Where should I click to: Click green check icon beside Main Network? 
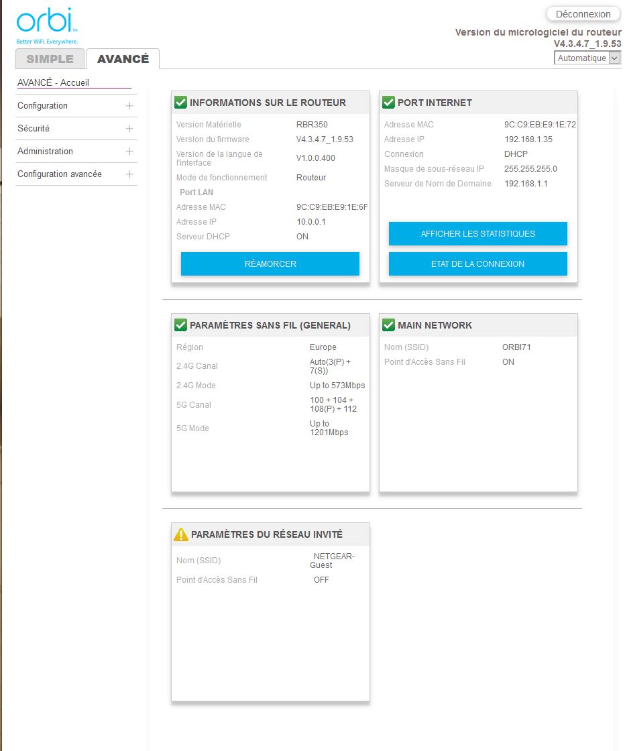pos(388,325)
